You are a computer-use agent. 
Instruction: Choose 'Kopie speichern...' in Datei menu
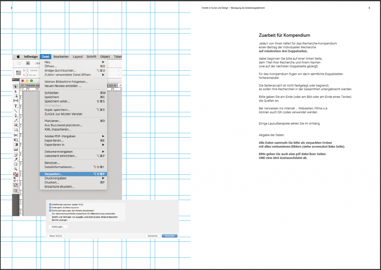click(73, 110)
